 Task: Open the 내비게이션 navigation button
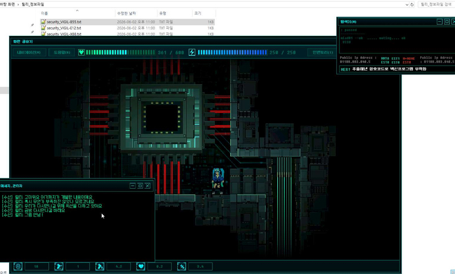pos(29,52)
